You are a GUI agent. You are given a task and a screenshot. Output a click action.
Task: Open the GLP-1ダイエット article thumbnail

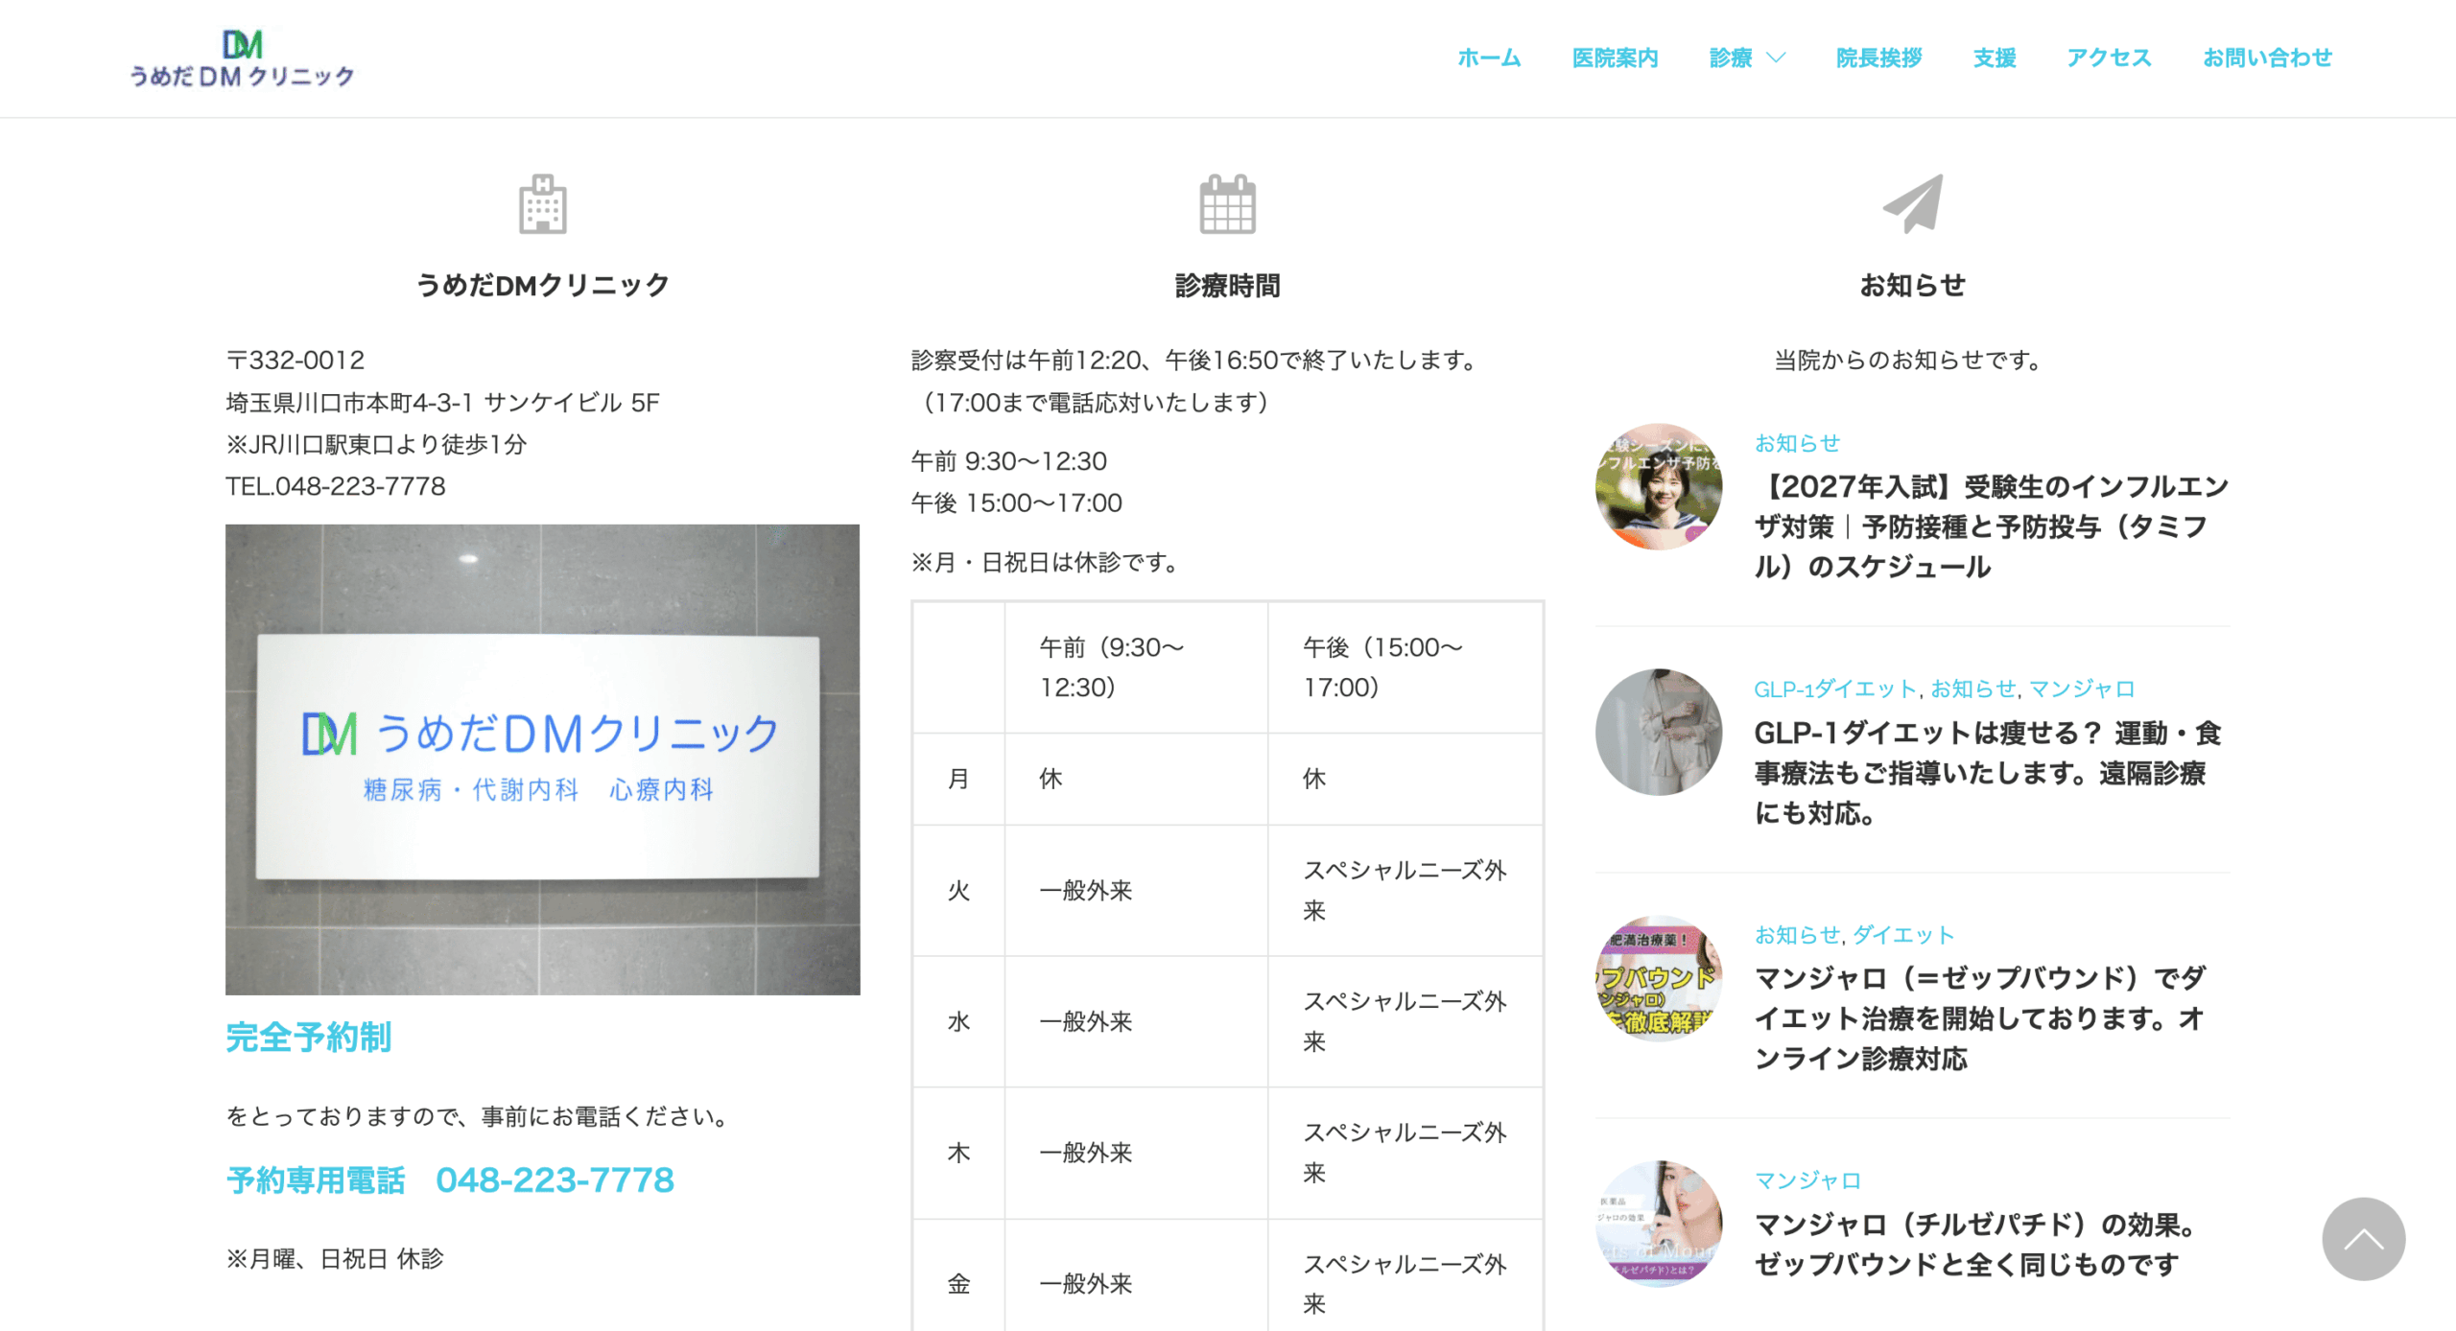point(1658,732)
